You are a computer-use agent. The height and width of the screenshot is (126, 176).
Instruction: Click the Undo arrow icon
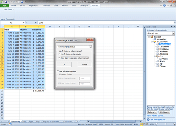pyautogui.click(x=9, y=2)
